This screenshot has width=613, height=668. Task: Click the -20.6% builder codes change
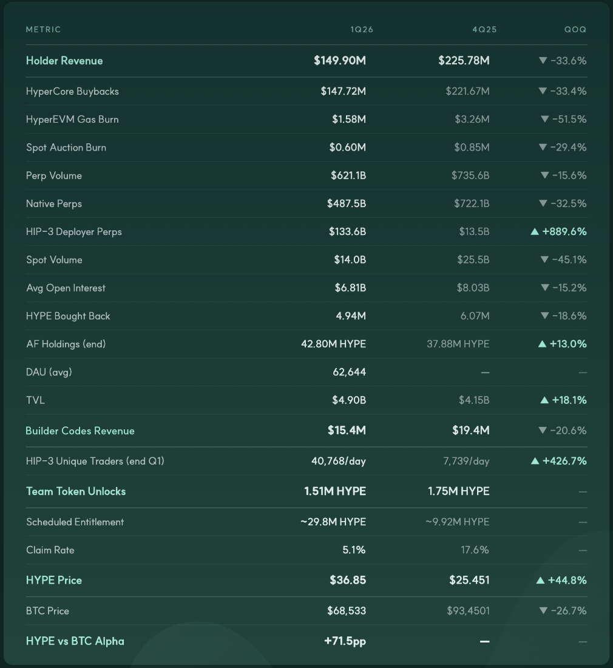568,431
